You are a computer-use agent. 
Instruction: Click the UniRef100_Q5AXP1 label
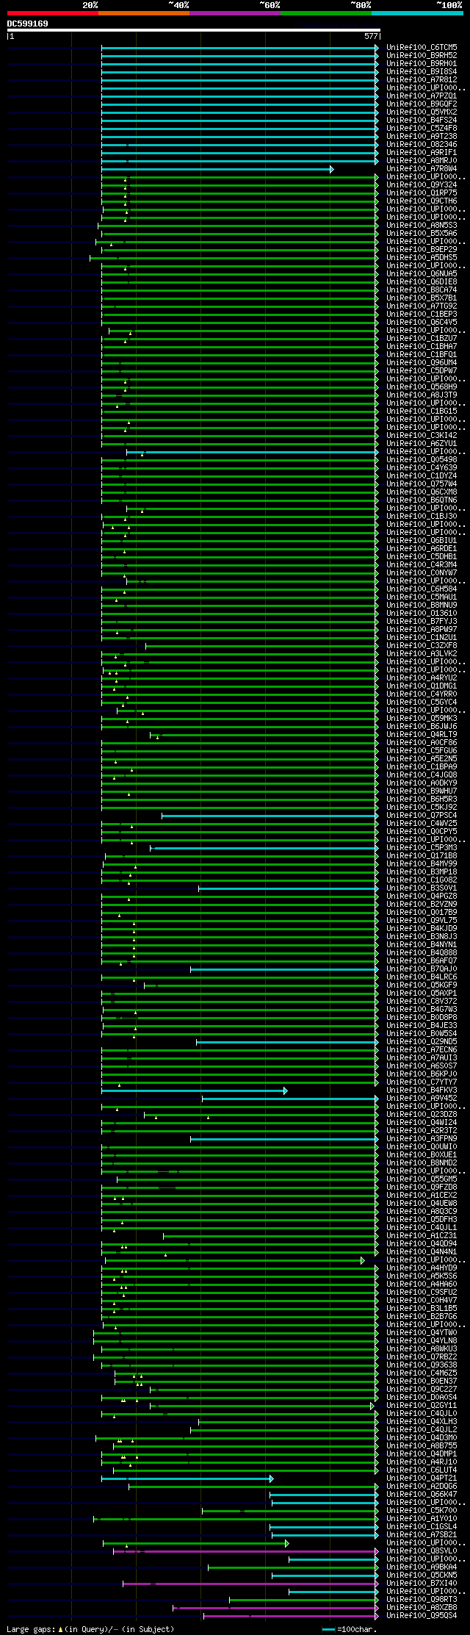422,993
